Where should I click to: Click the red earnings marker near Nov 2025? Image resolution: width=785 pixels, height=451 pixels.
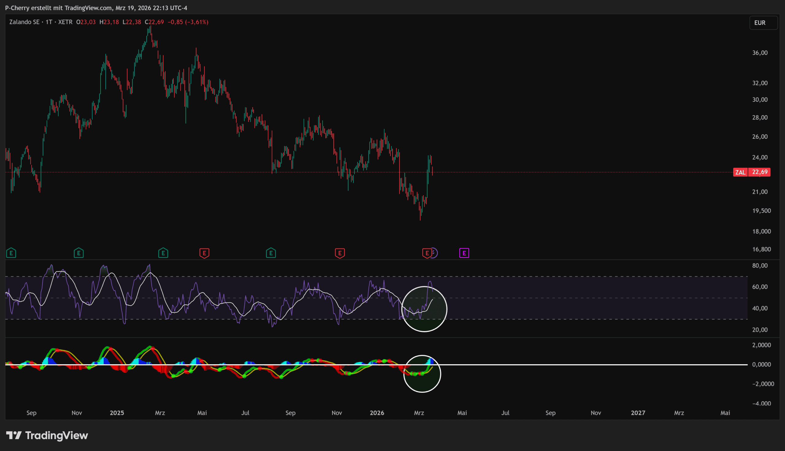tap(340, 253)
